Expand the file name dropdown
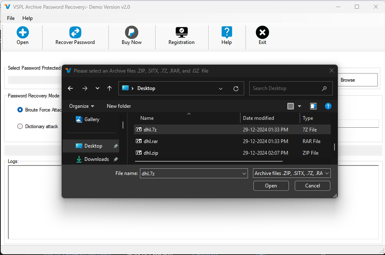The width and height of the screenshot is (385, 255). [244, 173]
